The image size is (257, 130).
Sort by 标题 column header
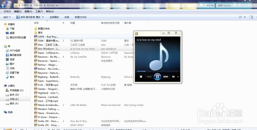(73, 23)
